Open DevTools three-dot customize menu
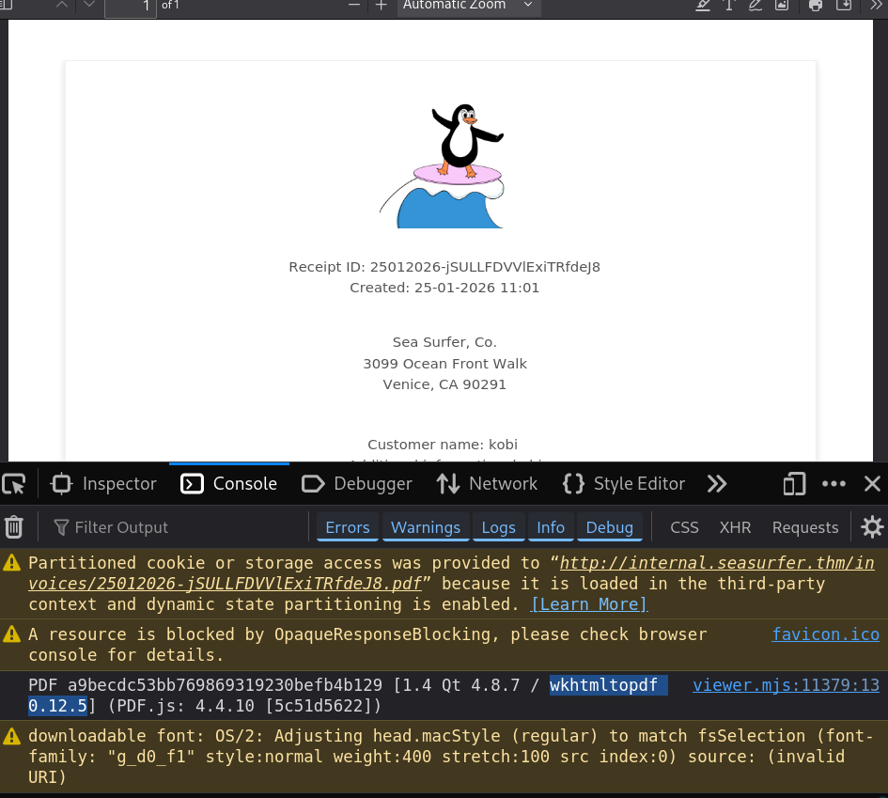 pyautogui.click(x=833, y=484)
